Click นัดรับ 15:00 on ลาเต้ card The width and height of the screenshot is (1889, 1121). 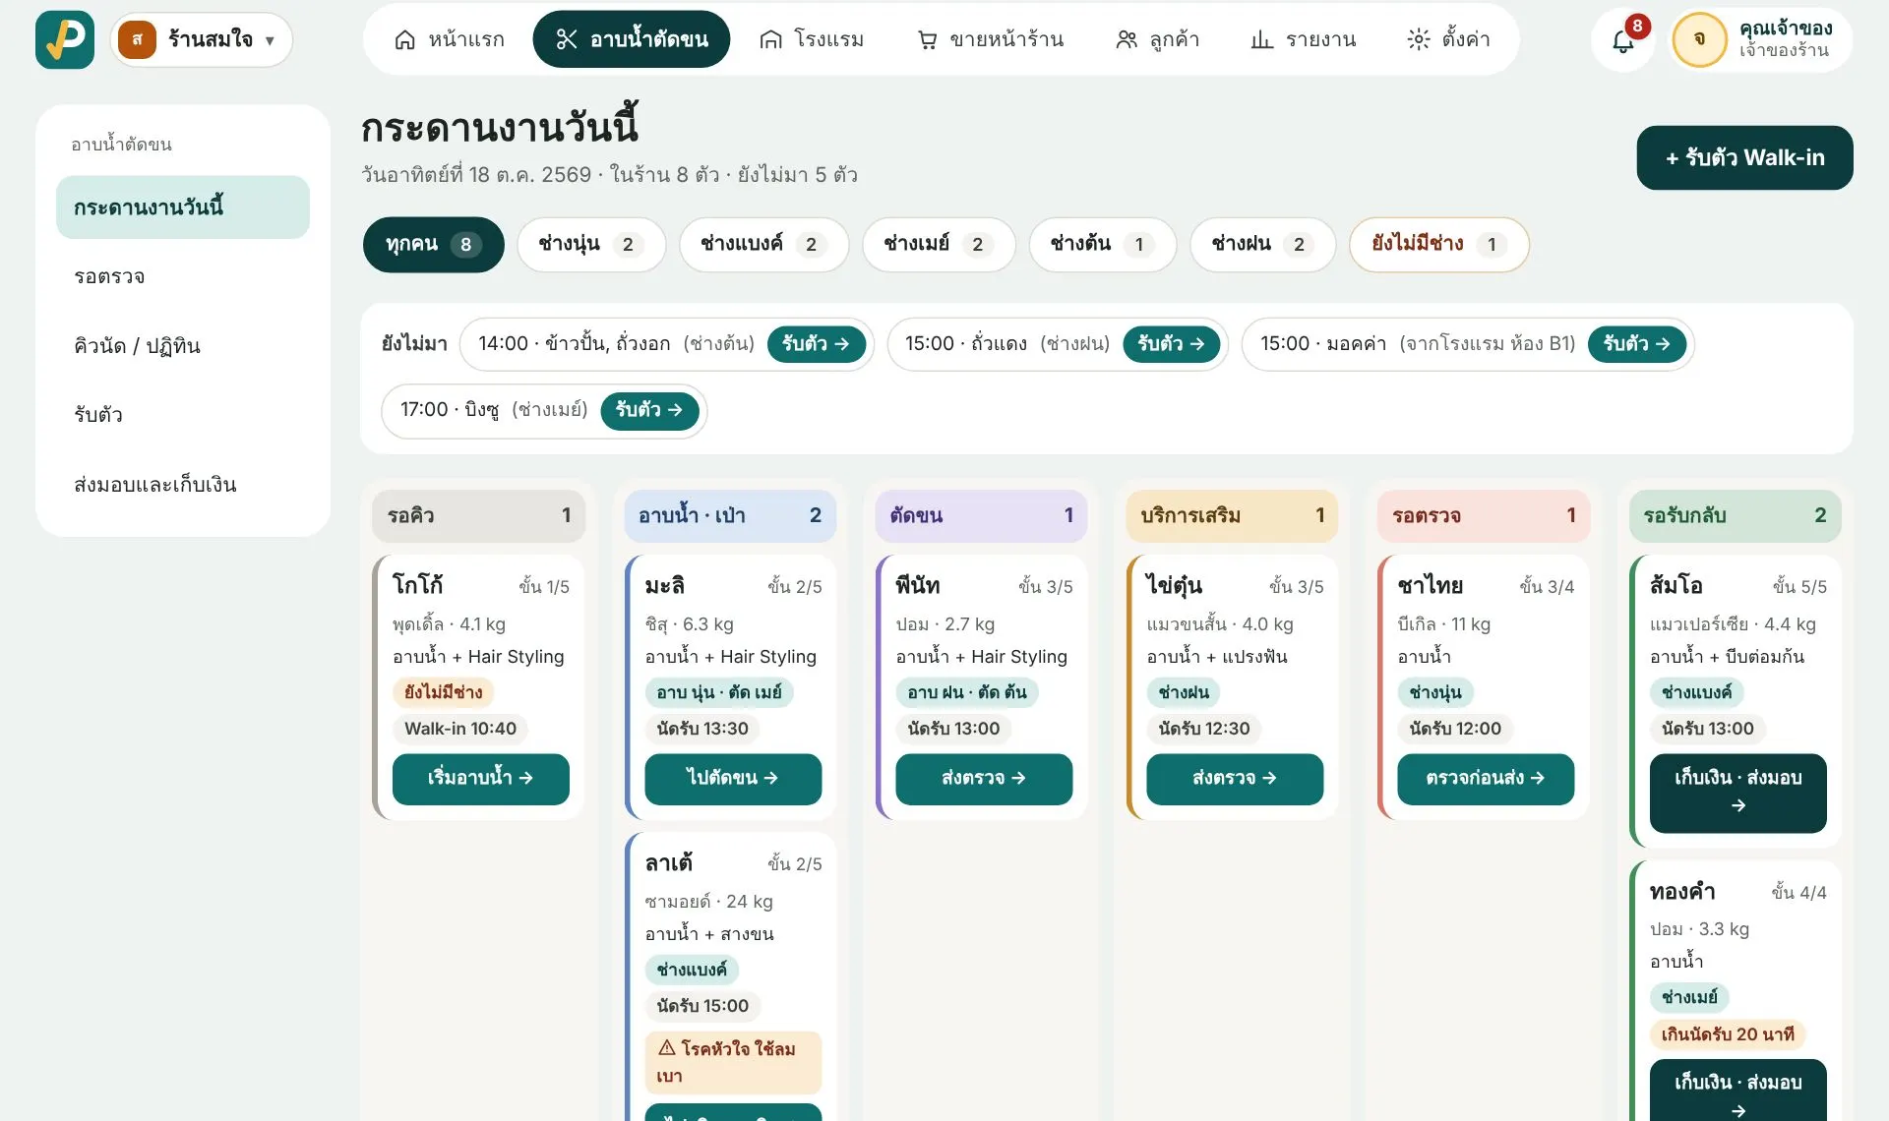702,1006
